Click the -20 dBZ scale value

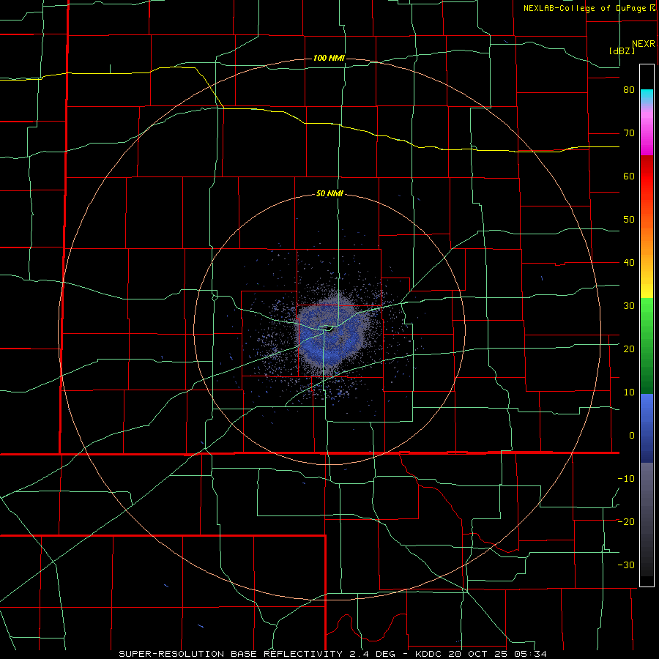tap(626, 522)
